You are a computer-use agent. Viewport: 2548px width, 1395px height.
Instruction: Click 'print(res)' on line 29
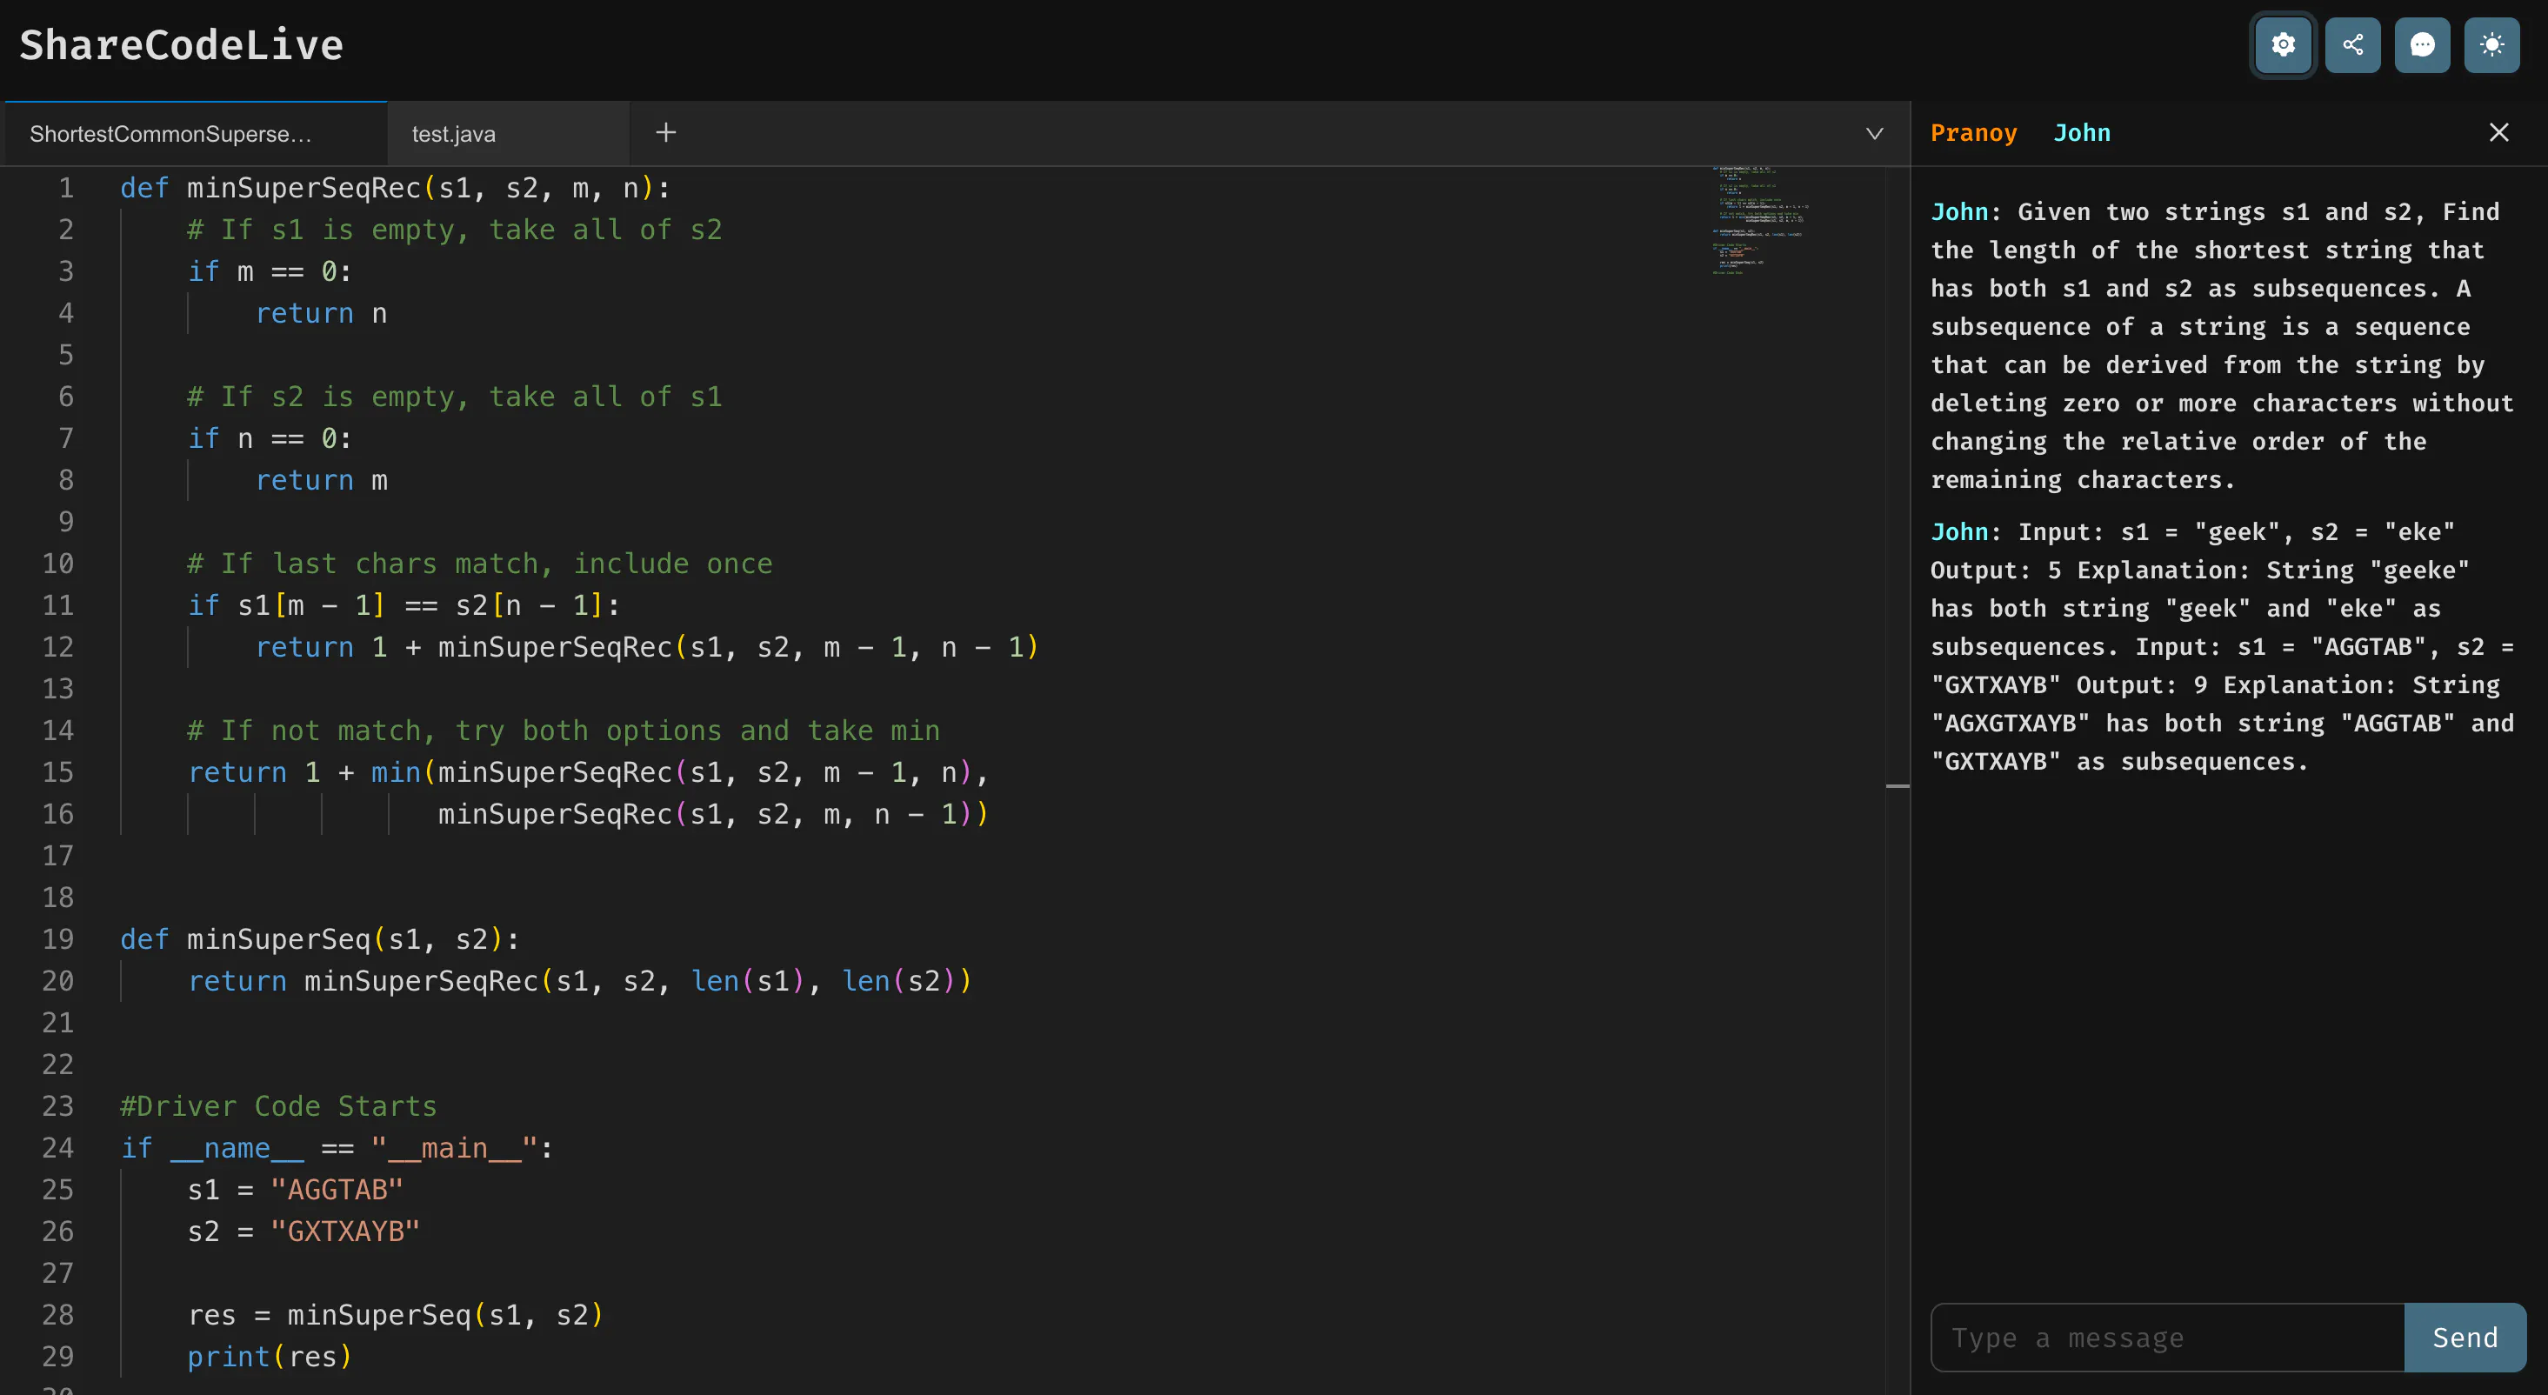270,1357
